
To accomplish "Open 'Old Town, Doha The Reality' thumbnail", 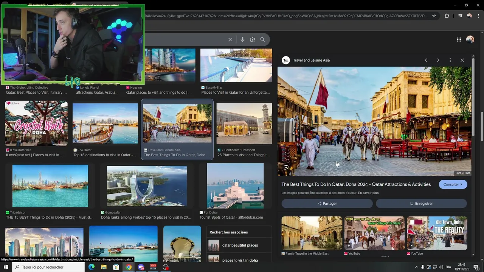I will (x=437, y=233).
